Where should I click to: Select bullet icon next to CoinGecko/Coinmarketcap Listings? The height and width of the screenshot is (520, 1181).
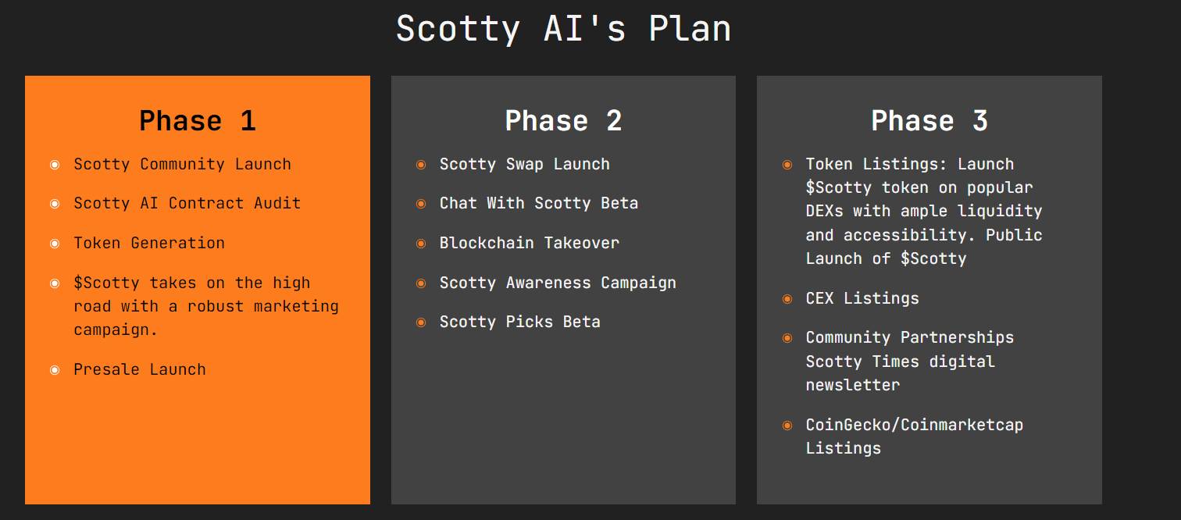[x=787, y=426]
